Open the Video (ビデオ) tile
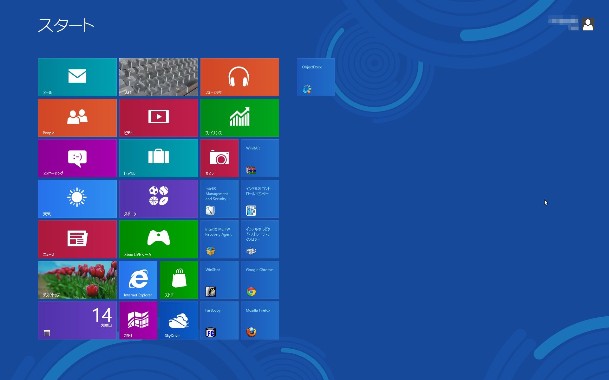Screen dimensions: 609x380 point(158,117)
